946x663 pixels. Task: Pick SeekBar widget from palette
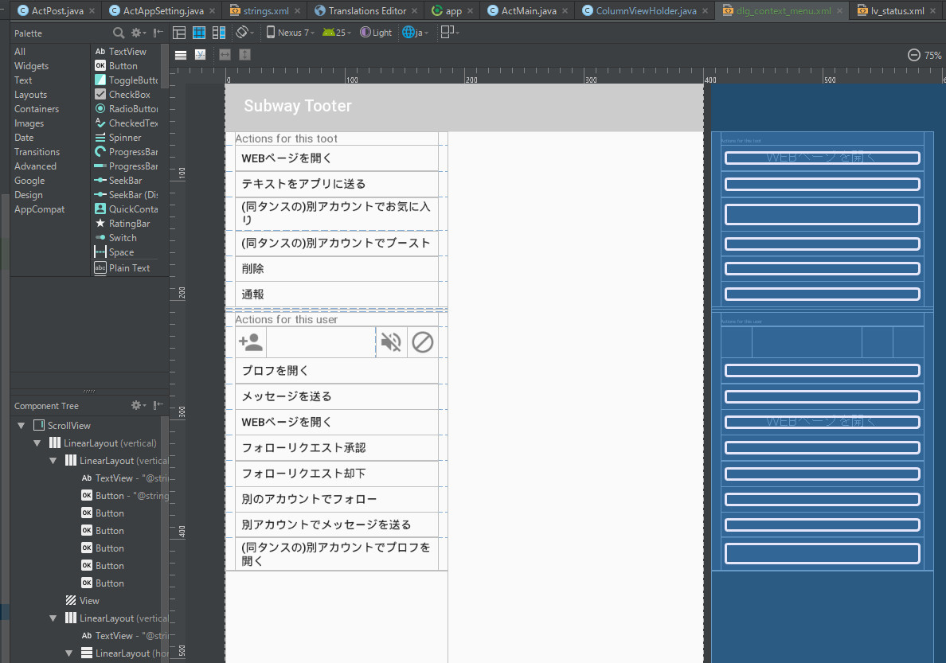[126, 181]
